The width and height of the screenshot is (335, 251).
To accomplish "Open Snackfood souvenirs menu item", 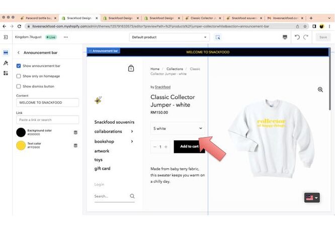I will point(114,122).
